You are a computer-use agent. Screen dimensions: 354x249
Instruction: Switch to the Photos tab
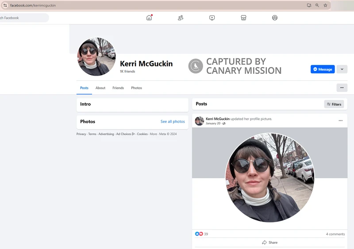136,88
